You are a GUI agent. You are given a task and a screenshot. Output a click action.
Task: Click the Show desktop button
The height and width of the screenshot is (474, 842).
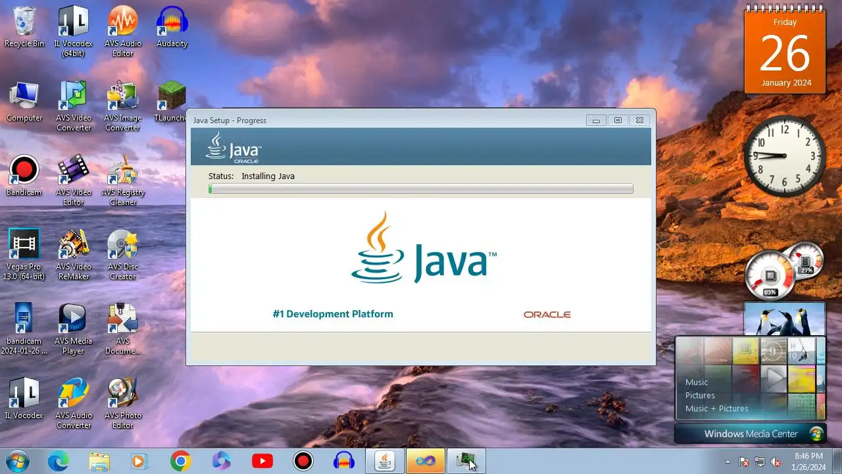pos(837,461)
